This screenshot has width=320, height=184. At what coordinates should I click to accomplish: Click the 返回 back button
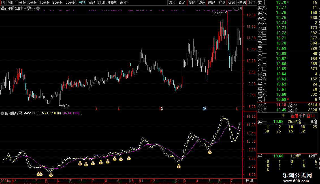[x=252, y=3]
